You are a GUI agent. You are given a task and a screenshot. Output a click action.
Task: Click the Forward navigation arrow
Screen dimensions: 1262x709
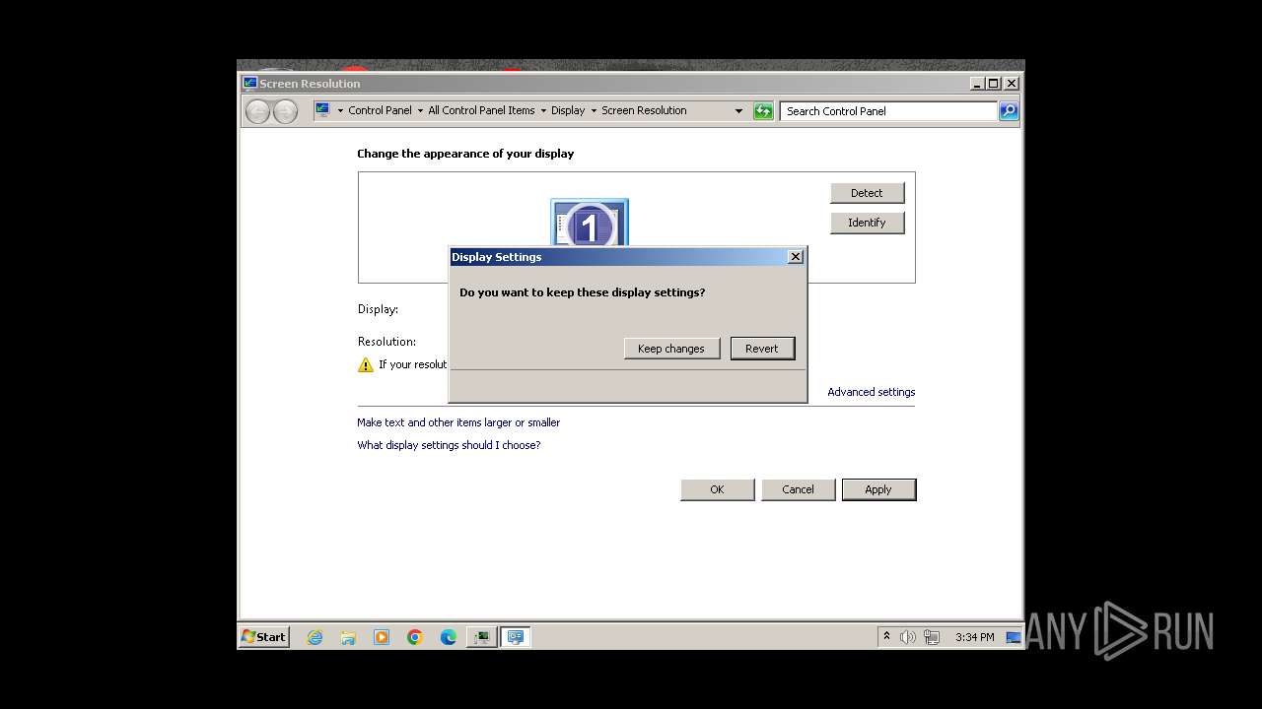pos(285,111)
